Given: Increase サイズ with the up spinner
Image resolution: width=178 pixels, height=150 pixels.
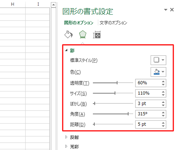Looking at the screenshot, I should [163, 92].
